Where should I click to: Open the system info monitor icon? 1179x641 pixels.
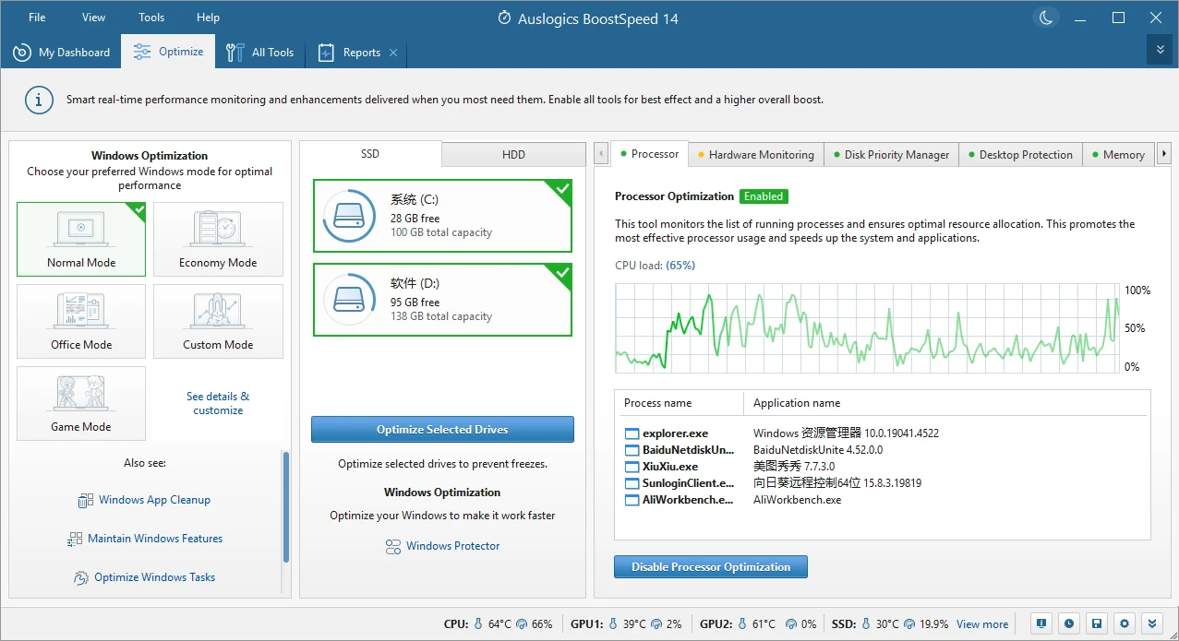1041,623
